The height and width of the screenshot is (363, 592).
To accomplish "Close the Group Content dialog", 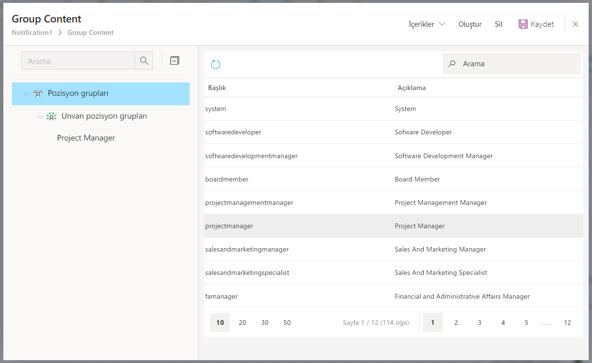I will pyautogui.click(x=575, y=24).
